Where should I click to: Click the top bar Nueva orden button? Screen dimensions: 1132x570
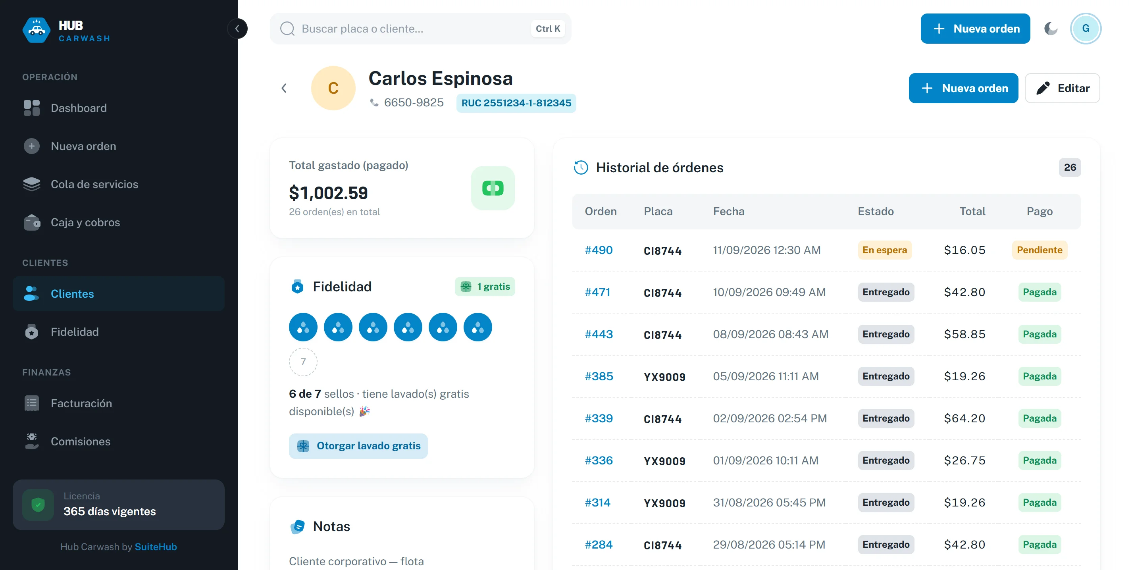(x=975, y=29)
